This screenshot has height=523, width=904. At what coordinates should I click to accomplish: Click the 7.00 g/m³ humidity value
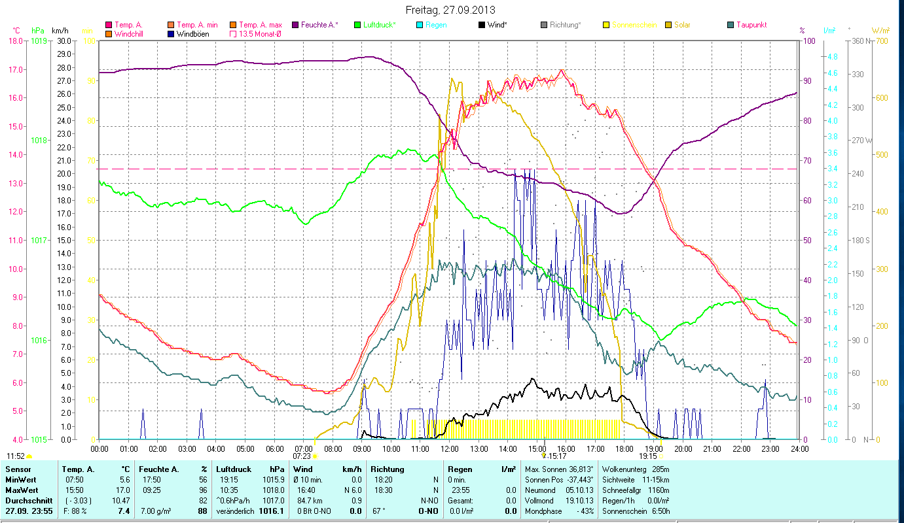click(156, 511)
